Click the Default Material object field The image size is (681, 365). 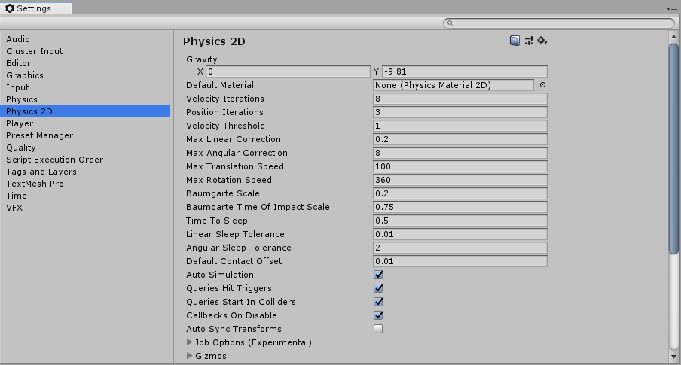[x=453, y=85]
